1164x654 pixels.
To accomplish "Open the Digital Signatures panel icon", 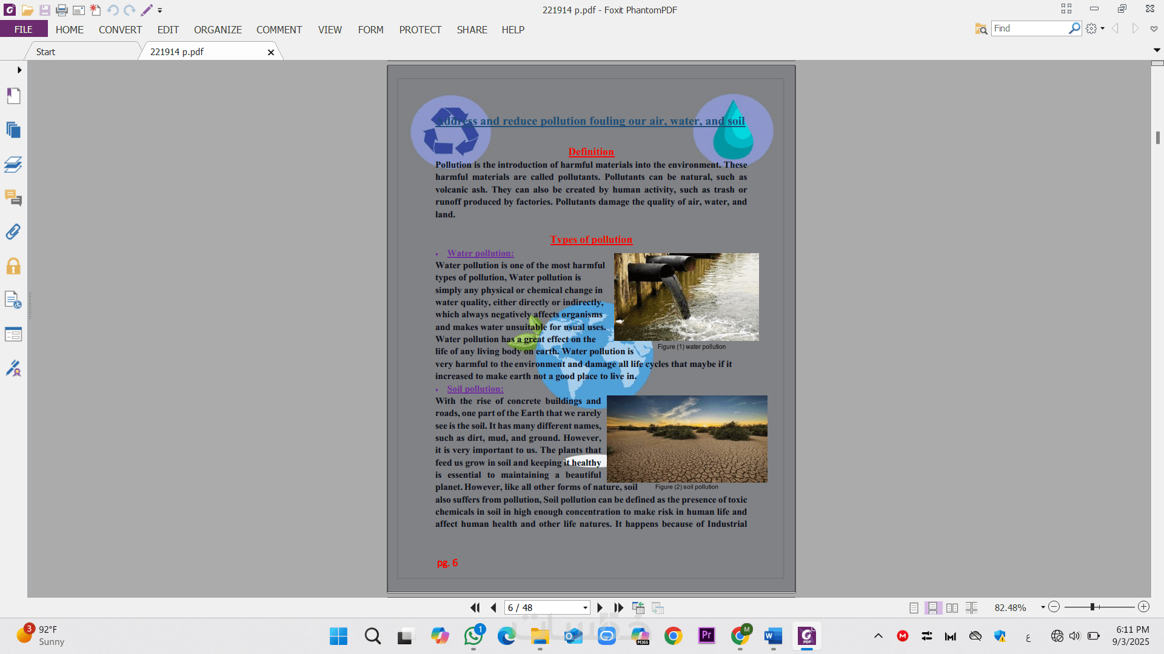I will (13, 369).
